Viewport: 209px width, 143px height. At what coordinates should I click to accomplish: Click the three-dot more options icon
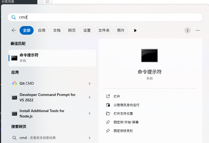[198, 30]
